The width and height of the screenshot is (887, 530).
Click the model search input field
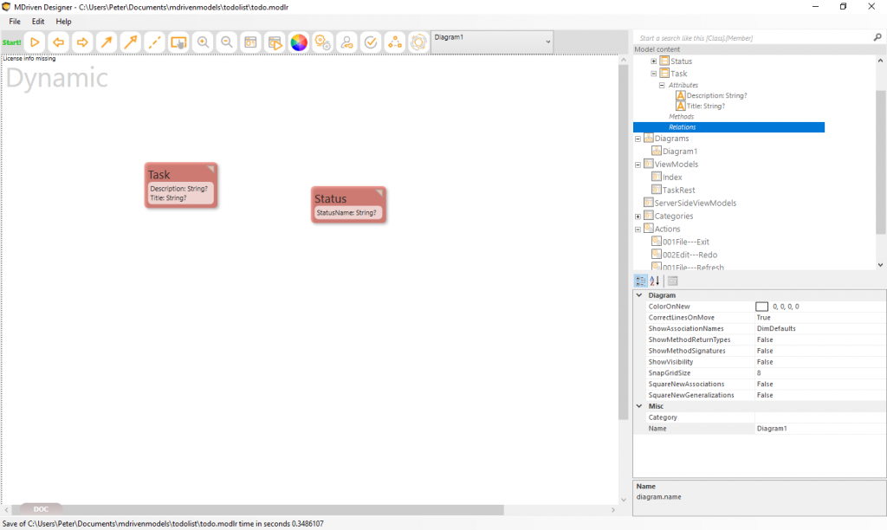pos(753,38)
